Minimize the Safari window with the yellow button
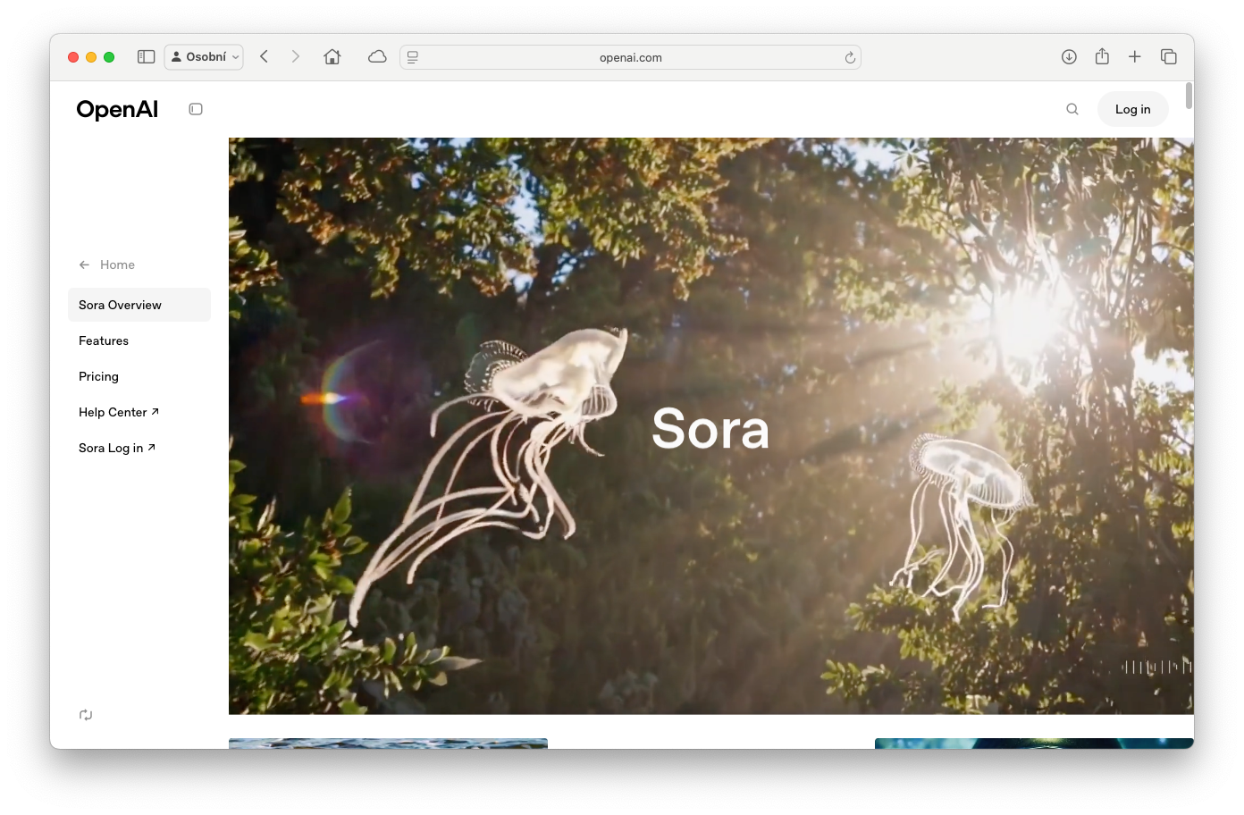 coord(91,57)
